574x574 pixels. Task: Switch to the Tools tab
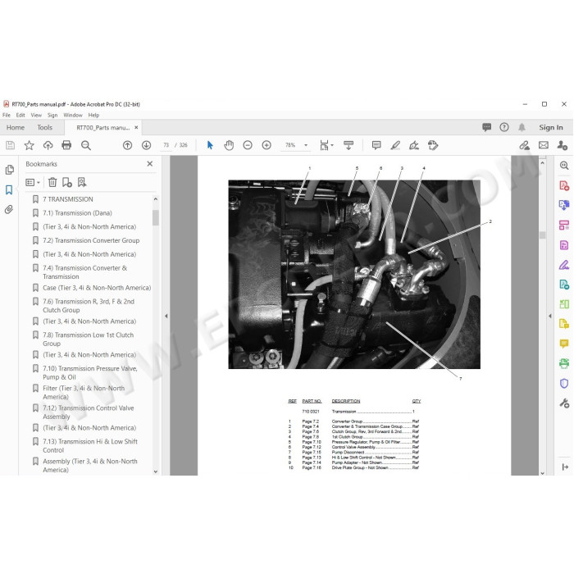pos(44,127)
